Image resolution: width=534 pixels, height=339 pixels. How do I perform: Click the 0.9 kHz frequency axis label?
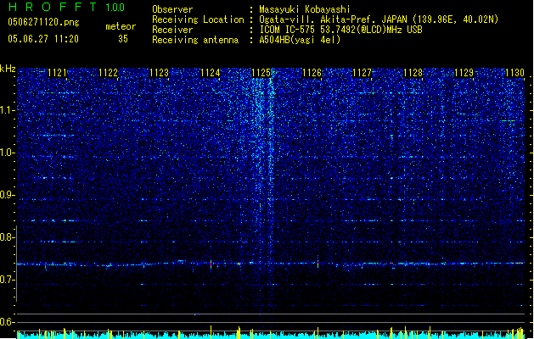(8, 195)
